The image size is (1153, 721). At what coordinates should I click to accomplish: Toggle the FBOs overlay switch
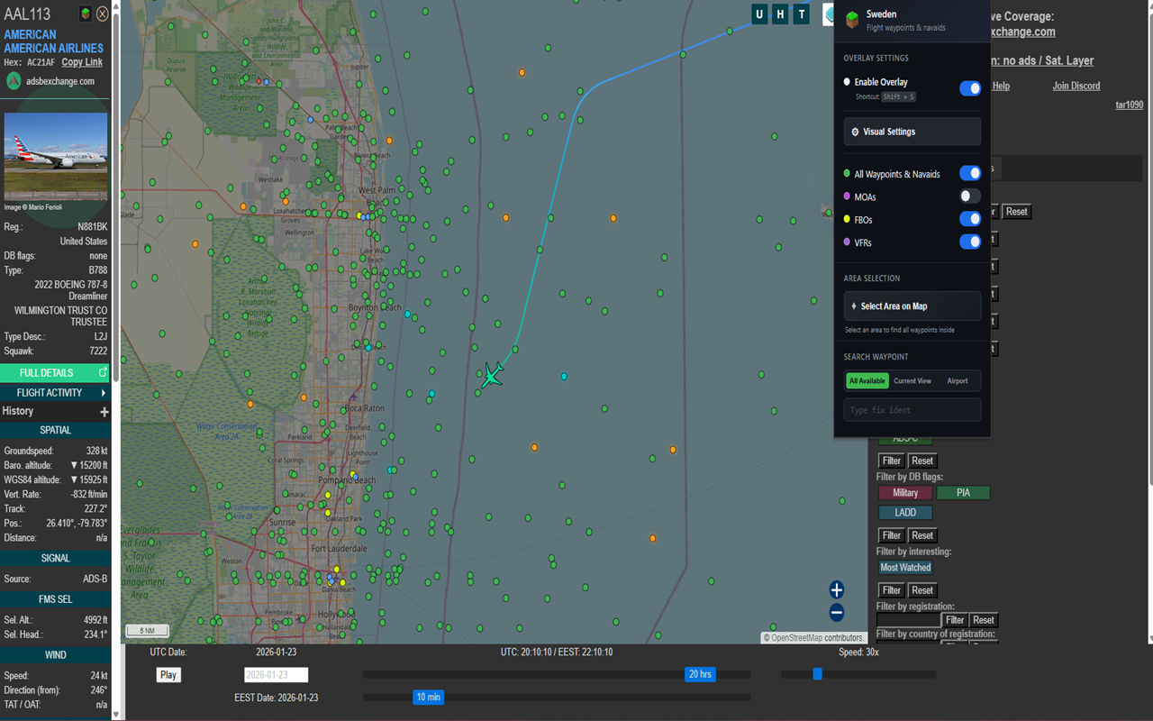pos(970,219)
